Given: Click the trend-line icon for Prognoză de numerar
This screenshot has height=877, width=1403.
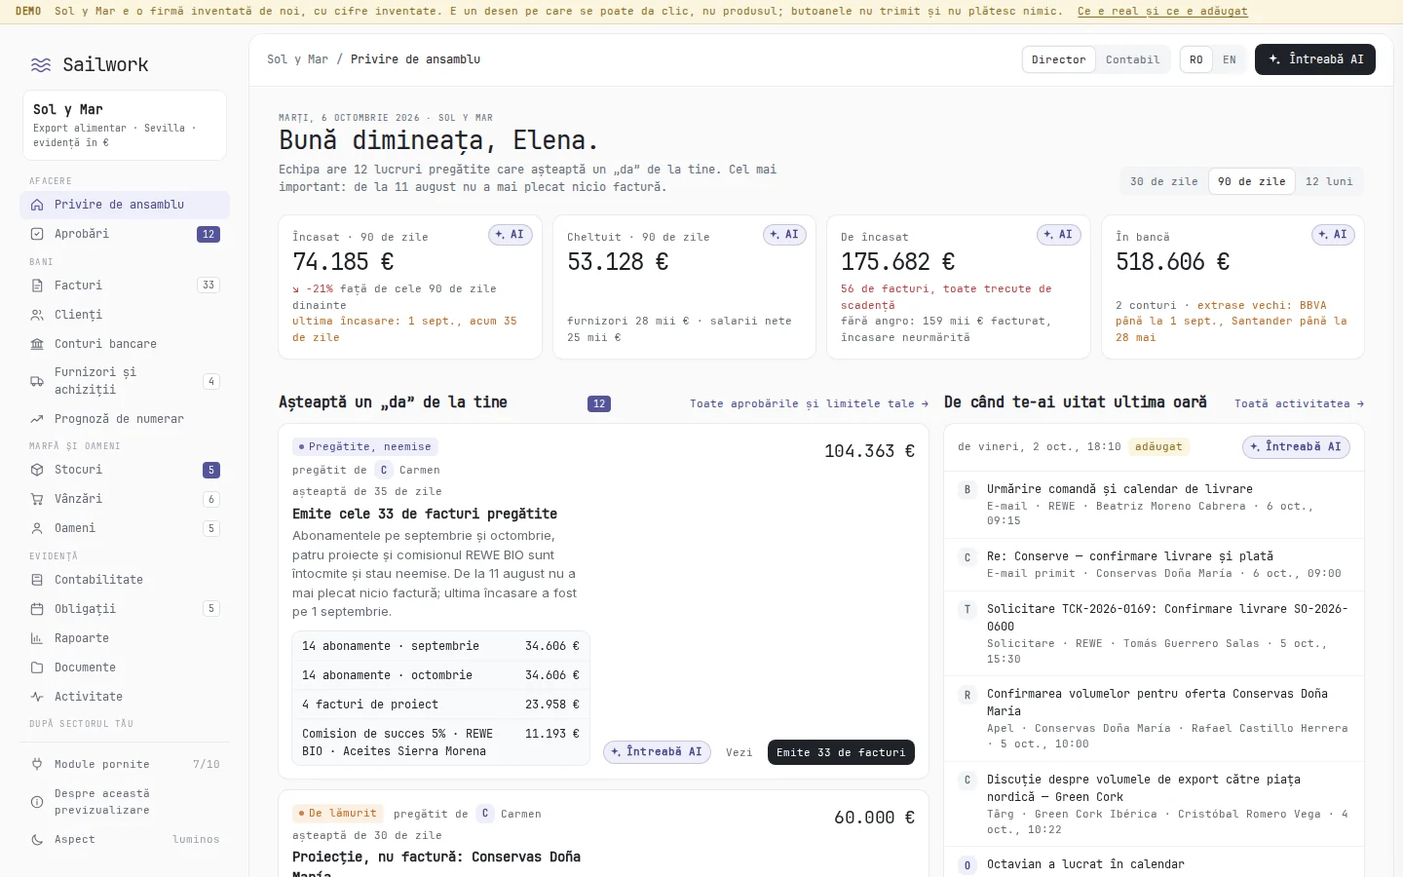Looking at the screenshot, I should coord(37,419).
